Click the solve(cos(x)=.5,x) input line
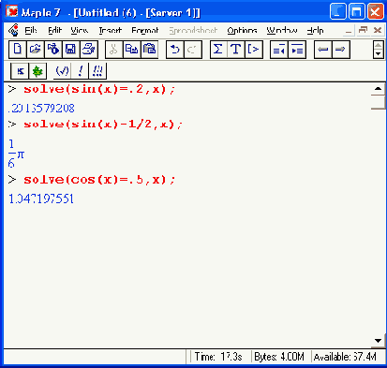This screenshot has height=368, width=387. tap(99, 180)
